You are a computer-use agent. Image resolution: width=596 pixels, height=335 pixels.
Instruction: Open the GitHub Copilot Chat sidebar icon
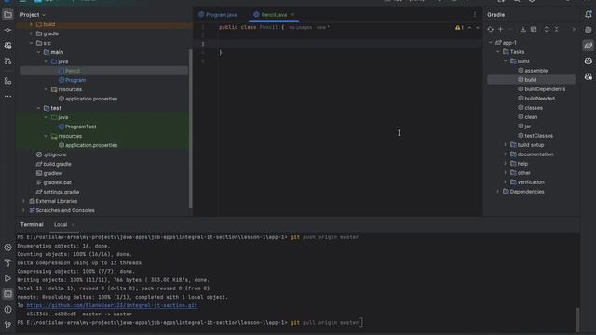pos(588,76)
